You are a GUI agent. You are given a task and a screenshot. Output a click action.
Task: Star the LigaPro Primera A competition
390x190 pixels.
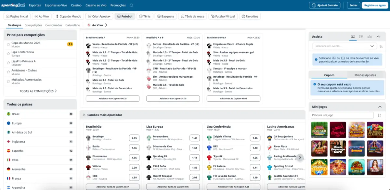coord(8,63)
